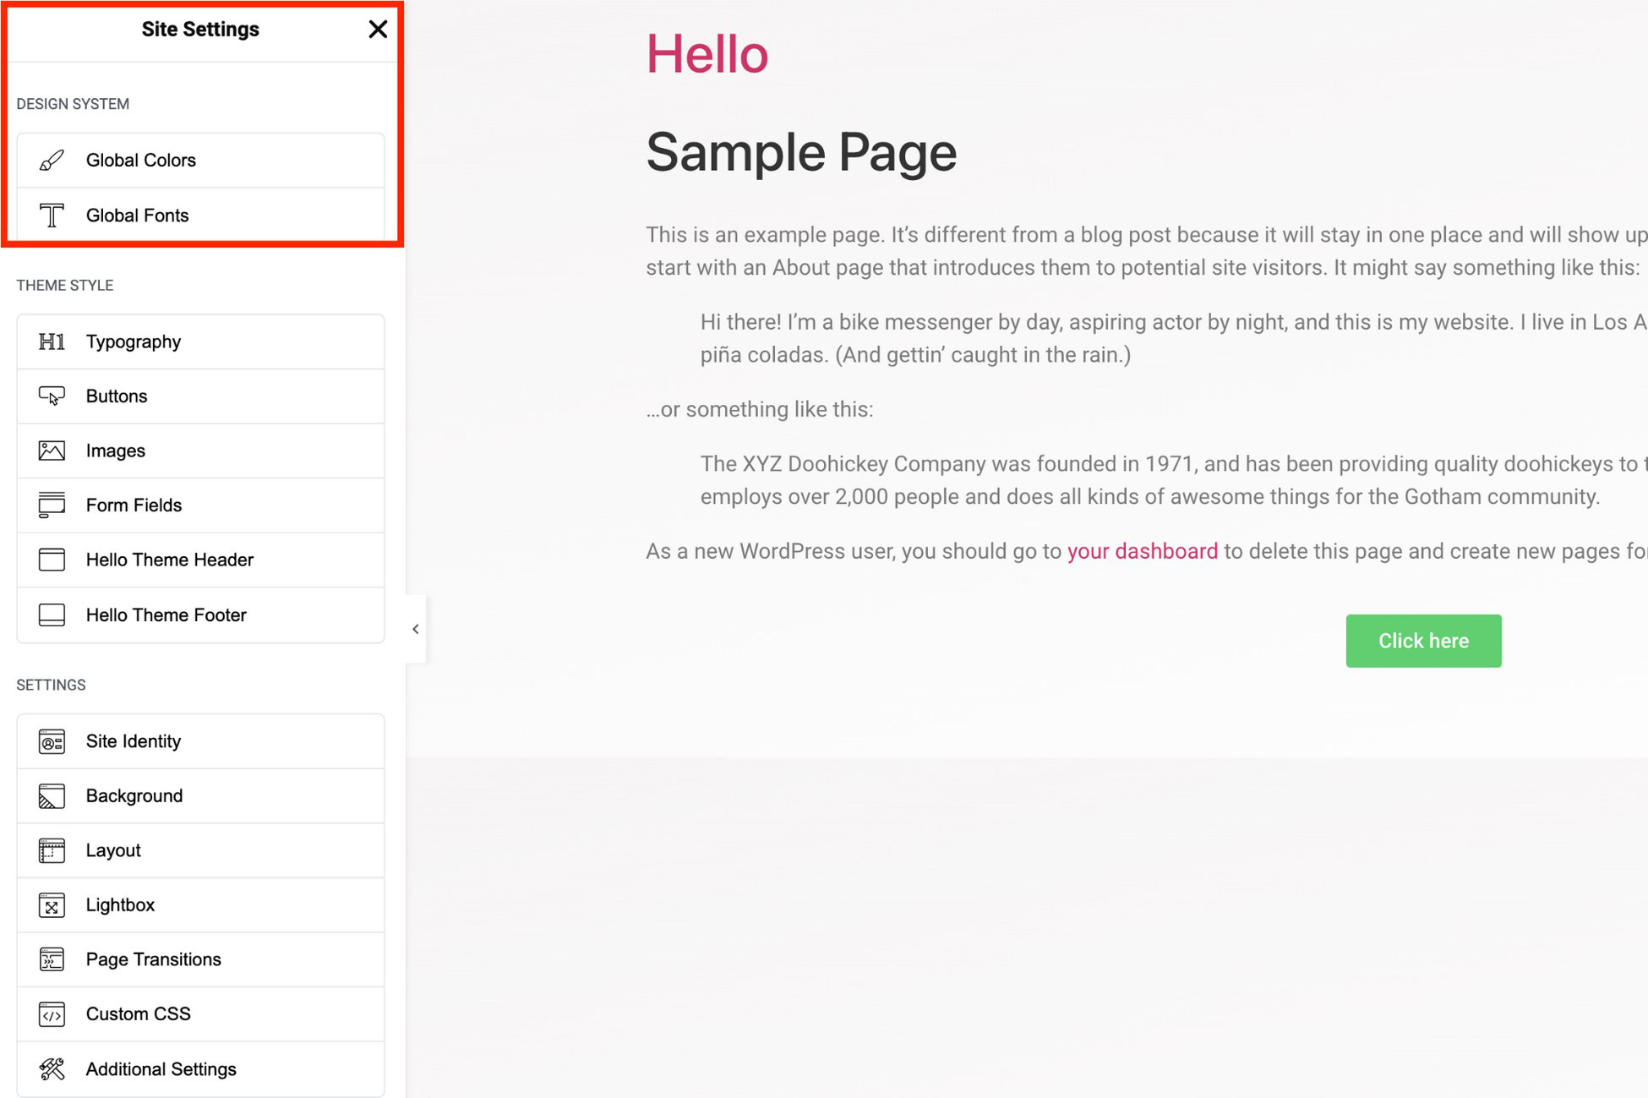Select Hello Theme Header option

tap(200, 560)
